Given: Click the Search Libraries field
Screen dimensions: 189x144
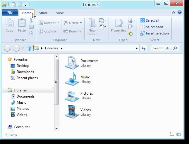Looking at the screenshot, I should click(165, 48).
